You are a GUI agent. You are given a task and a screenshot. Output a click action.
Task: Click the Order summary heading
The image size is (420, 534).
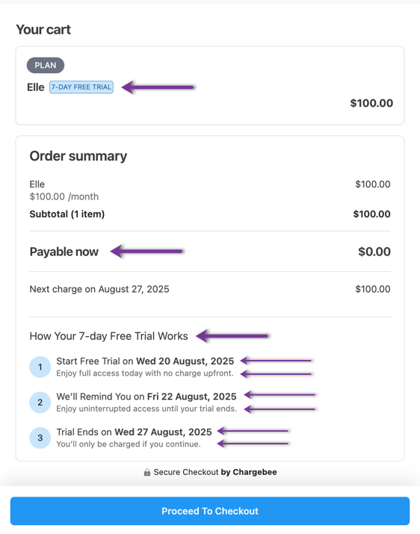pyautogui.click(x=78, y=156)
